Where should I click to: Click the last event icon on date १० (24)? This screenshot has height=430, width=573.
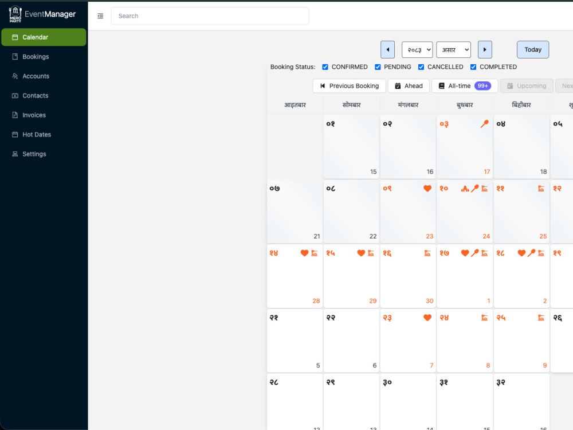pyautogui.click(x=485, y=188)
